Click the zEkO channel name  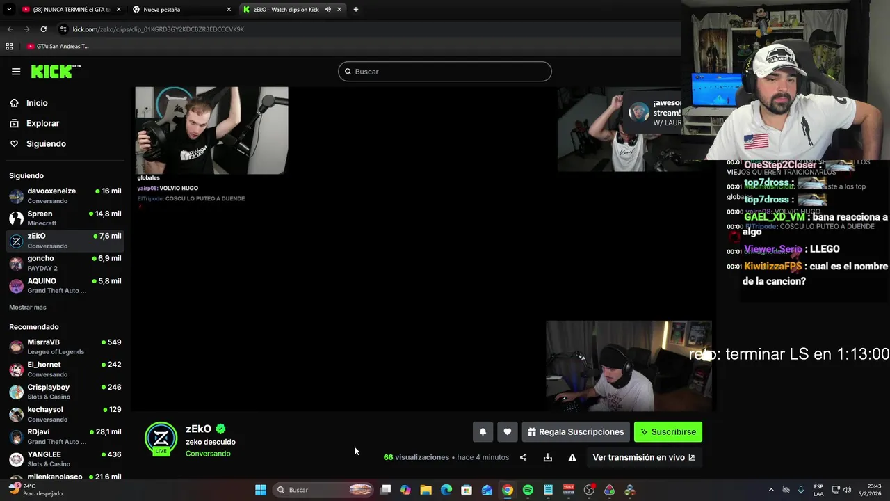point(198,429)
